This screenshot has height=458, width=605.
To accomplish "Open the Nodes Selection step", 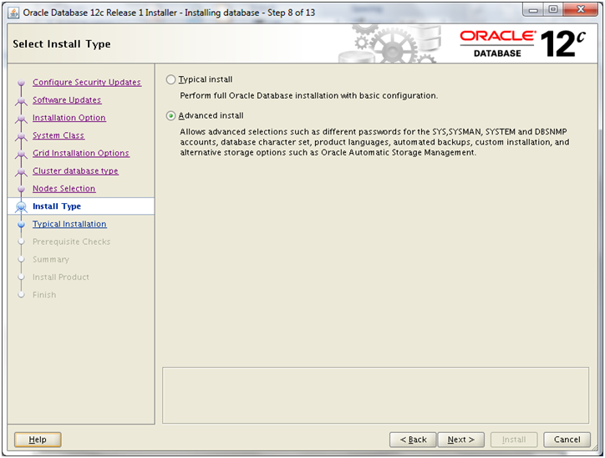I will 64,189.
